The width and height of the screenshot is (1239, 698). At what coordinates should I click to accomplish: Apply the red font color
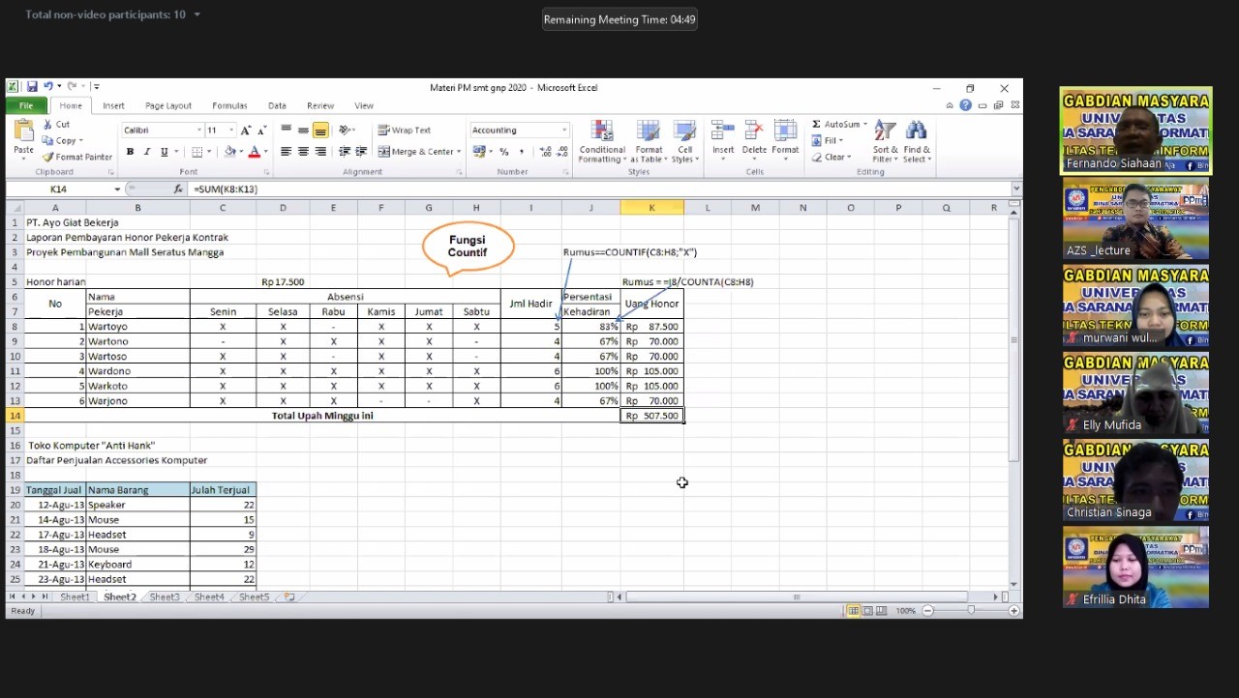[x=254, y=152]
